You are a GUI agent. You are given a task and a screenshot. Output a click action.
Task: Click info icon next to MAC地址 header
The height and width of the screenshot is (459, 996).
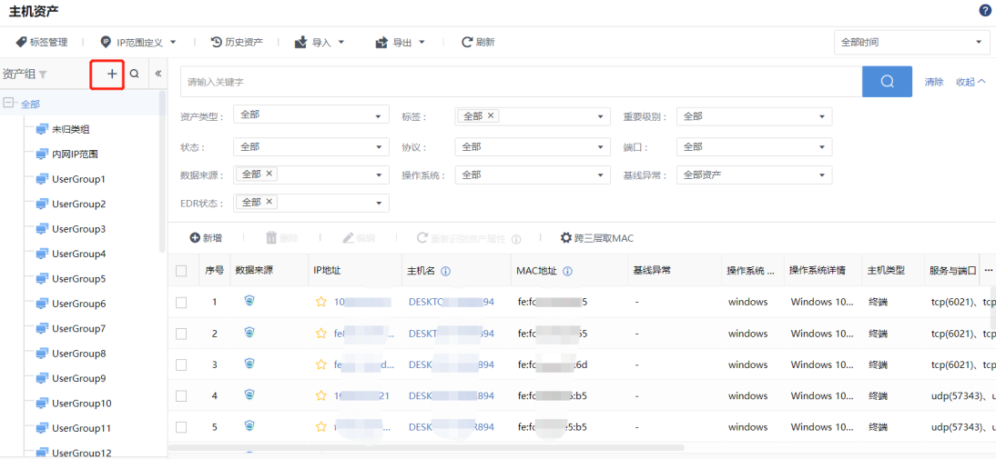pyautogui.click(x=567, y=271)
